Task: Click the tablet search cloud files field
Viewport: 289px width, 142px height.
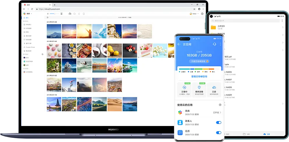Action: point(245,21)
